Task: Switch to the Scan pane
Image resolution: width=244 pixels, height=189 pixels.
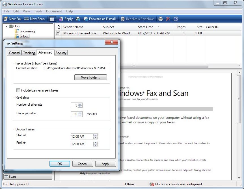Action: coord(28,176)
